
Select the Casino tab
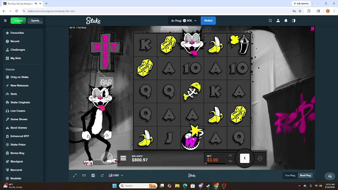pyautogui.click(x=18, y=21)
